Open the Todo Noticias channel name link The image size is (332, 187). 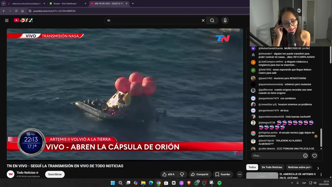tap(26, 173)
